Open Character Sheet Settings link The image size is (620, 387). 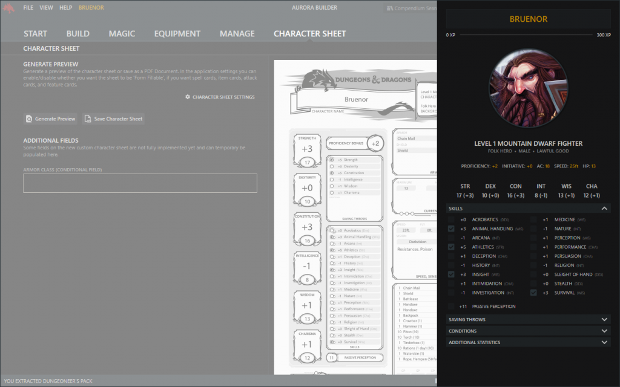coord(220,97)
